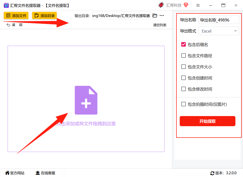Tick the 包含修改时间 option
Screen dimensions: 243x177
point(184,89)
